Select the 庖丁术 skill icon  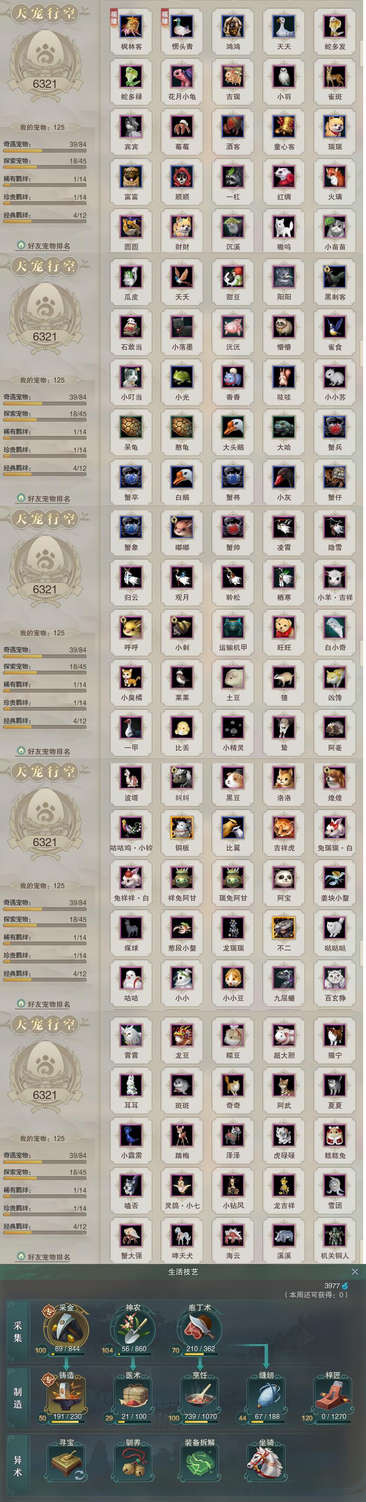point(200,1329)
